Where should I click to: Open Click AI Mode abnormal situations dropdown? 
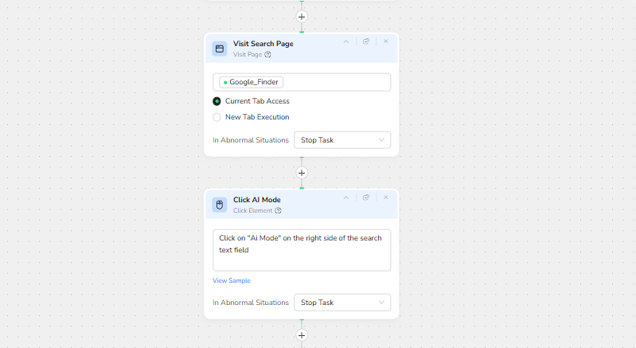(342, 303)
